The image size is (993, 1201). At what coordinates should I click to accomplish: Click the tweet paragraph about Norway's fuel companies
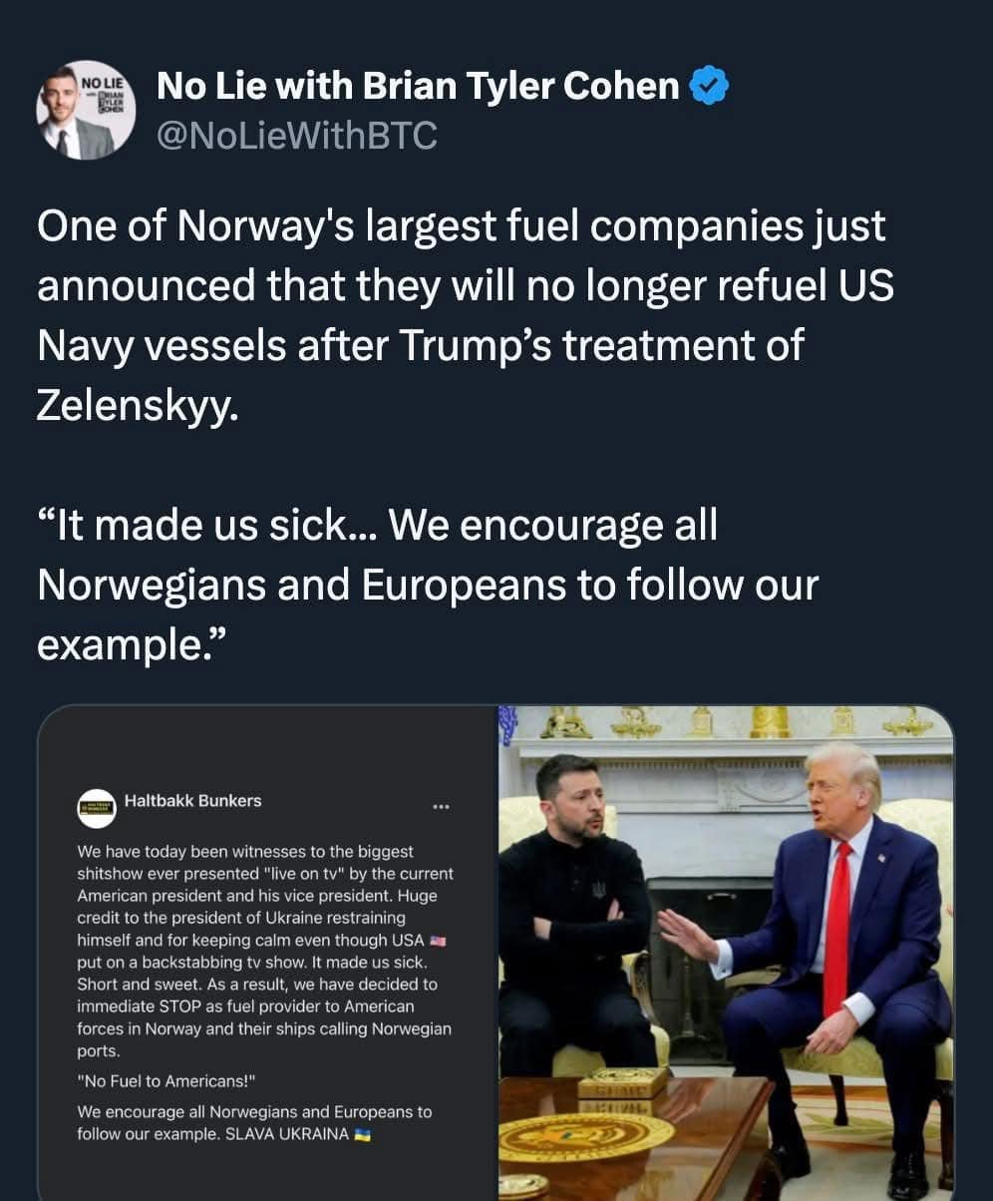(x=465, y=314)
